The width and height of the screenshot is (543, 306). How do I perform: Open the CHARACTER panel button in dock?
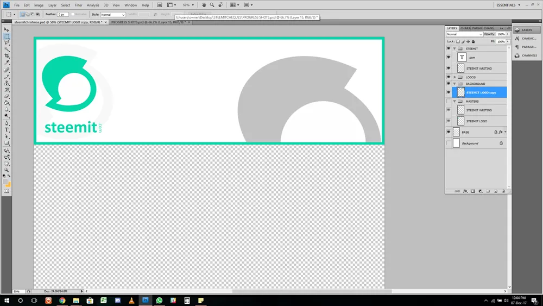[x=526, y=39]
